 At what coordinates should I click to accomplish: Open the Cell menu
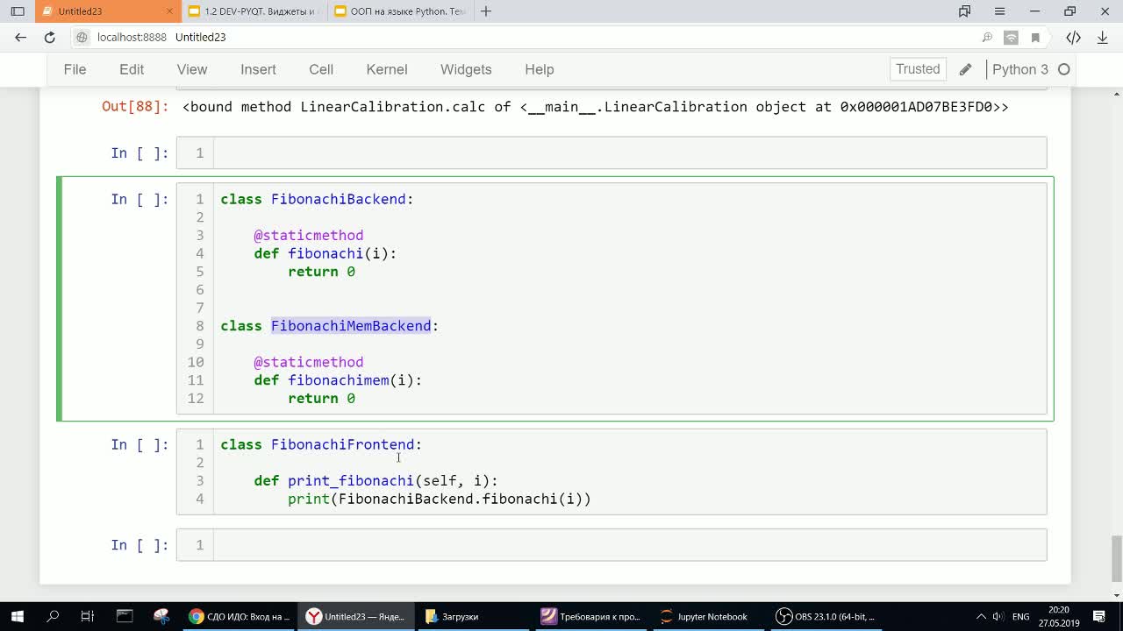tap(321, 69)
